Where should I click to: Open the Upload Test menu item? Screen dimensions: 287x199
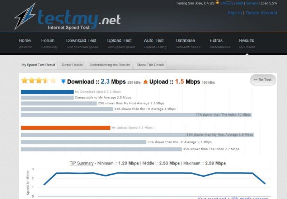(x=121, y=43)
